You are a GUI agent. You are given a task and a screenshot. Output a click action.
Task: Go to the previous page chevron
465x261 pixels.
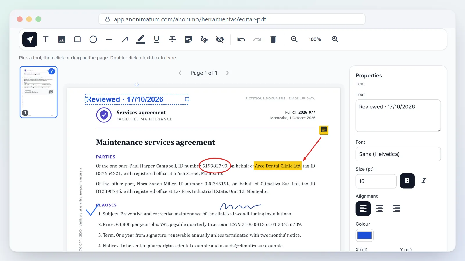click(x=180, y=73)
